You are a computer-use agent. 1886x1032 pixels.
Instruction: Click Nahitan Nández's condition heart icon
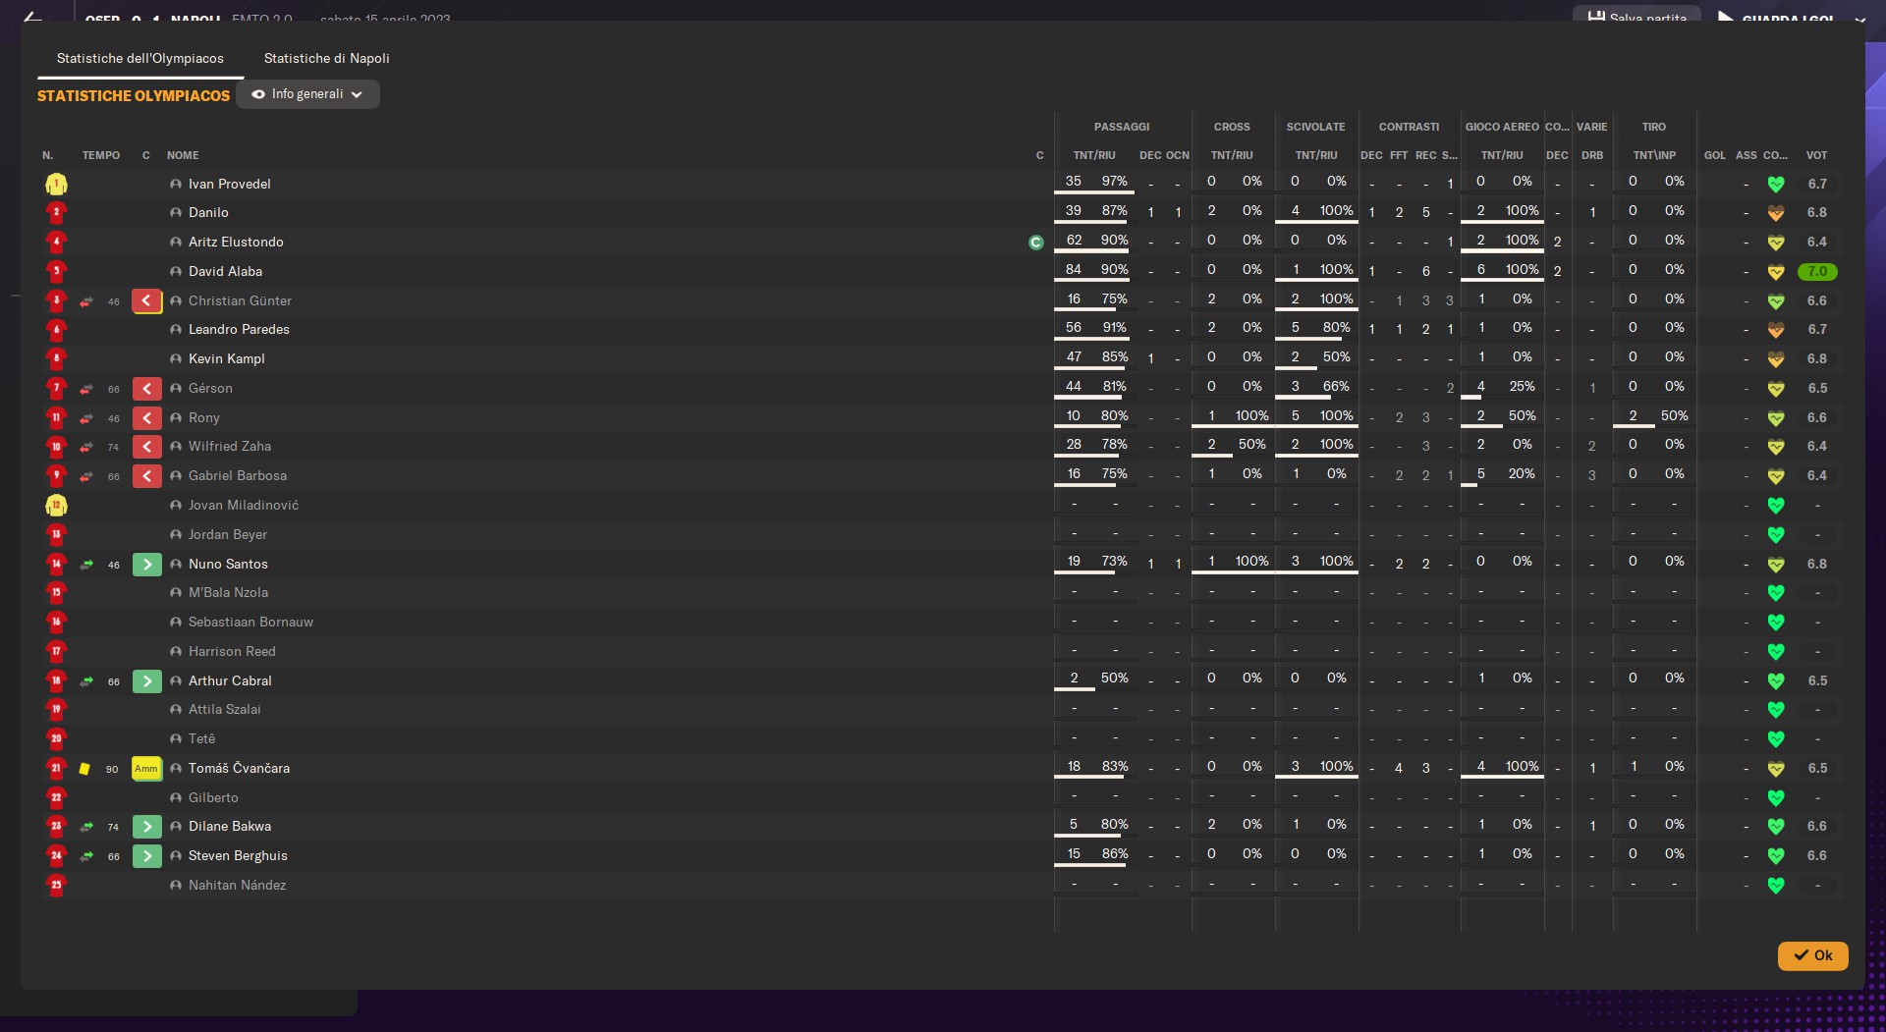pos(1775,885)
